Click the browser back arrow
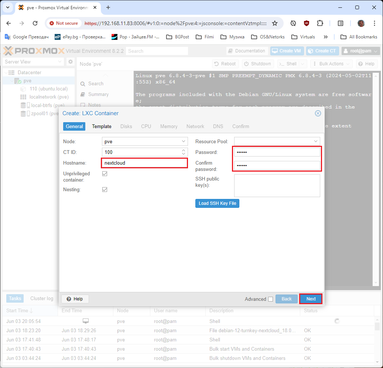This screenshot has height=368, width=383. 8,23
